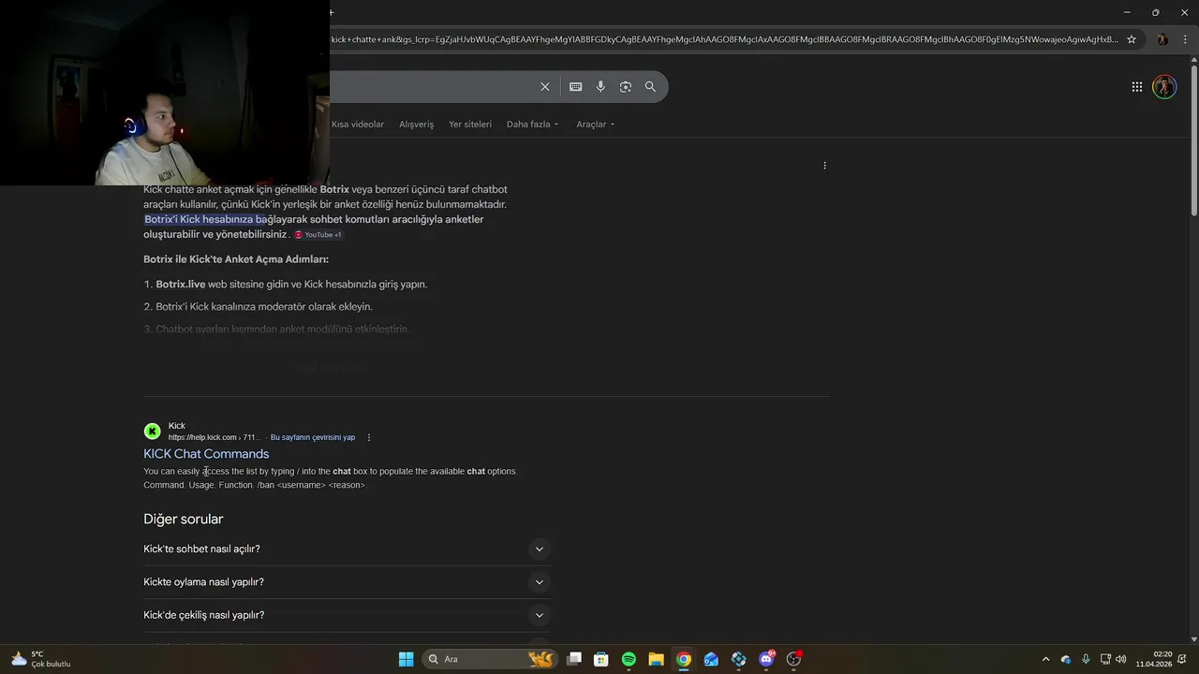Click into the Google search field
This screenshot has height=674, width=1199.
(x=431, y=86)
